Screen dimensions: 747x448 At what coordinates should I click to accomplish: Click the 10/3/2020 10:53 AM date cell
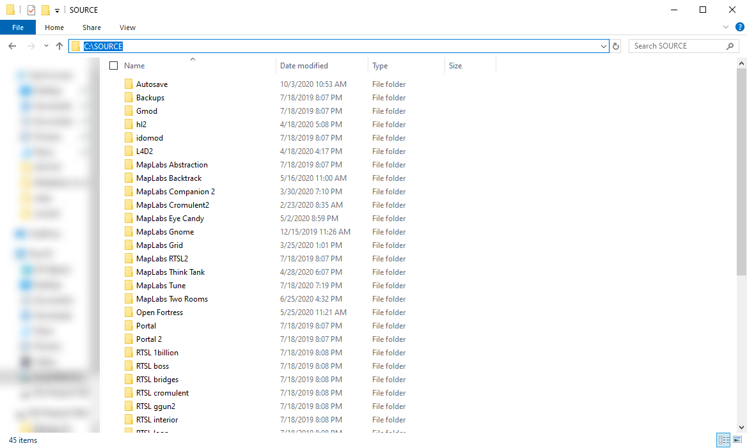point(313,84)
